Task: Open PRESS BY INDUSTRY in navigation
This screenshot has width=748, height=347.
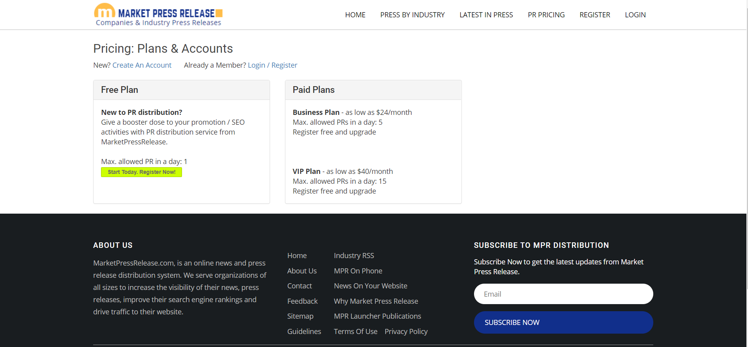Action: point(412,15)
